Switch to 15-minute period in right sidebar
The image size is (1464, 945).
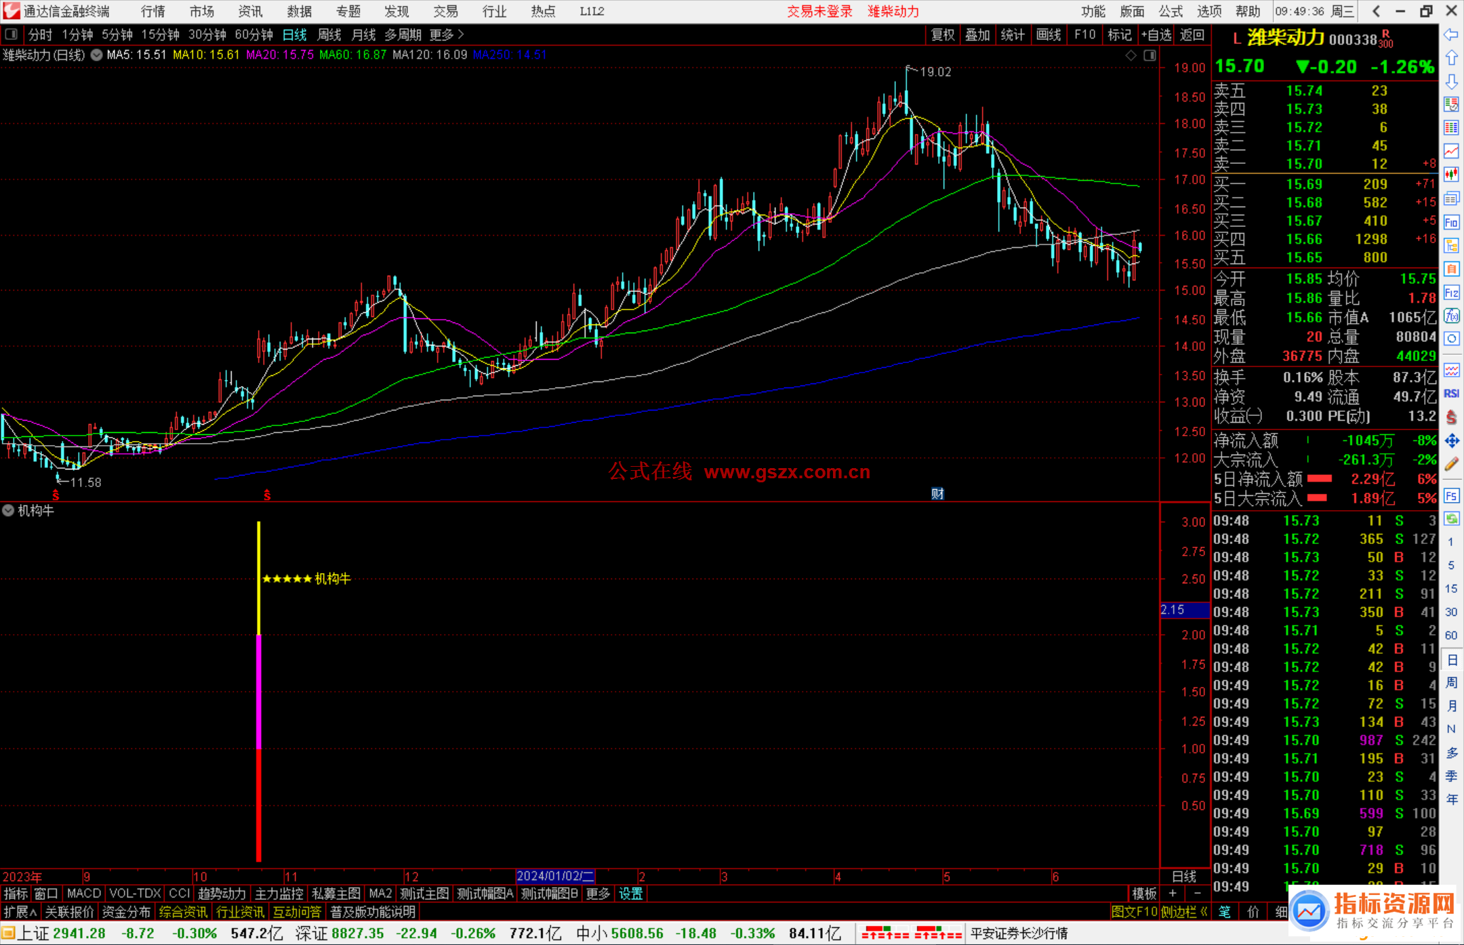pos(1450,589)
